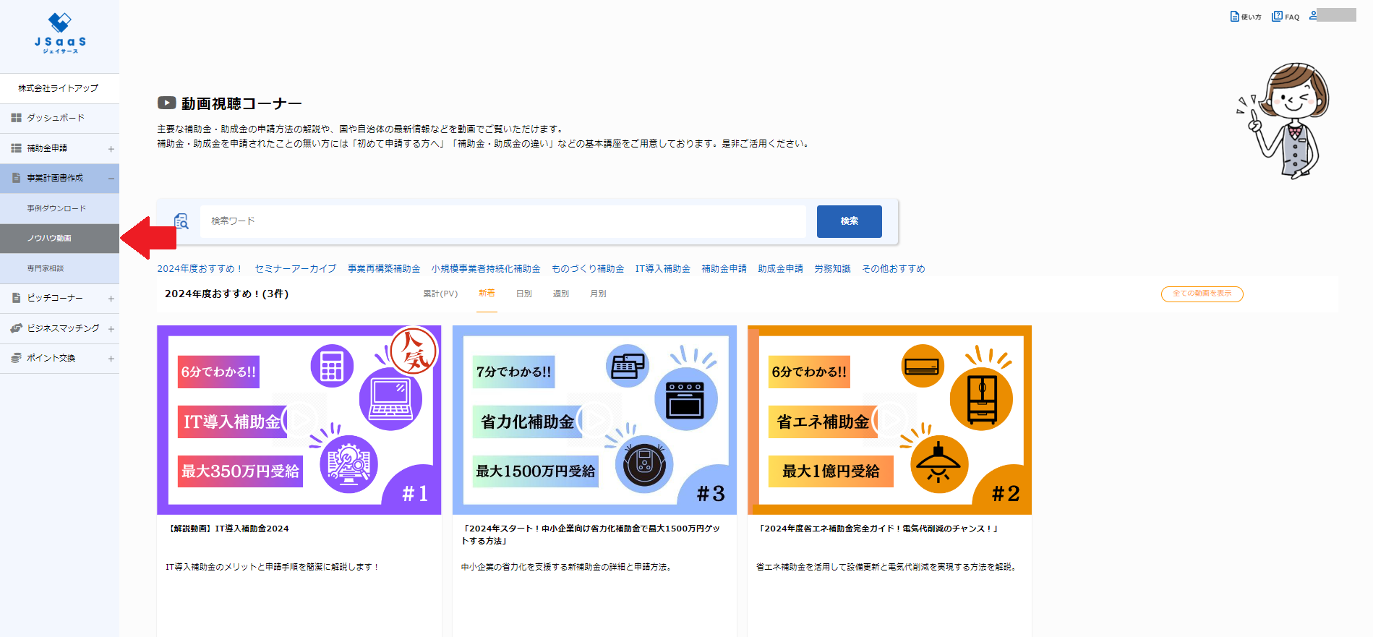Image resolution: width=1373 pixels, height=637 pixels.
Task: Filter by 事業再構築補助金 category
Action: point(384,269)
